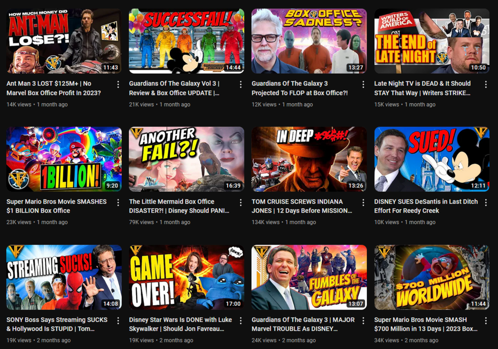
Task: Open title 'Super Mario Bros Movie SMASHES $1 BILLION'
Action: coord(57,206)
